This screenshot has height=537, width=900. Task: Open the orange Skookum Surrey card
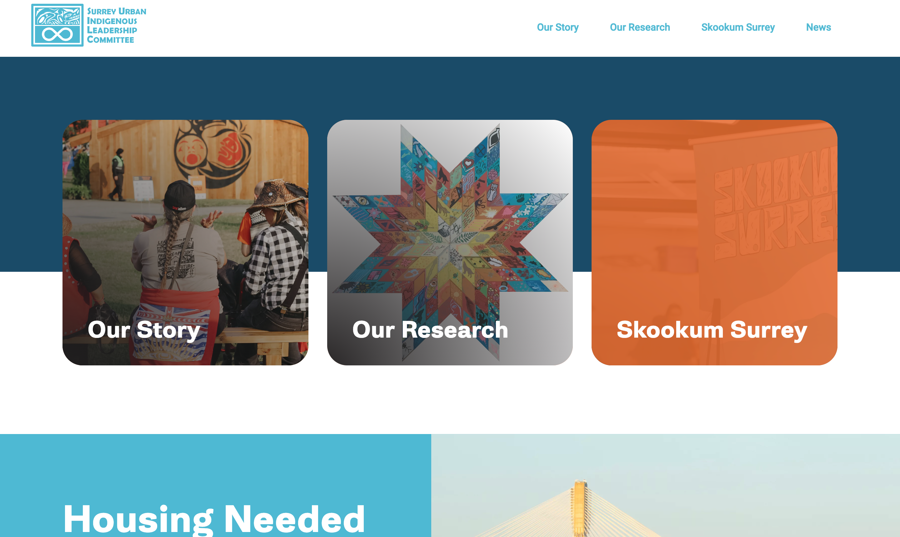(714, 242)
